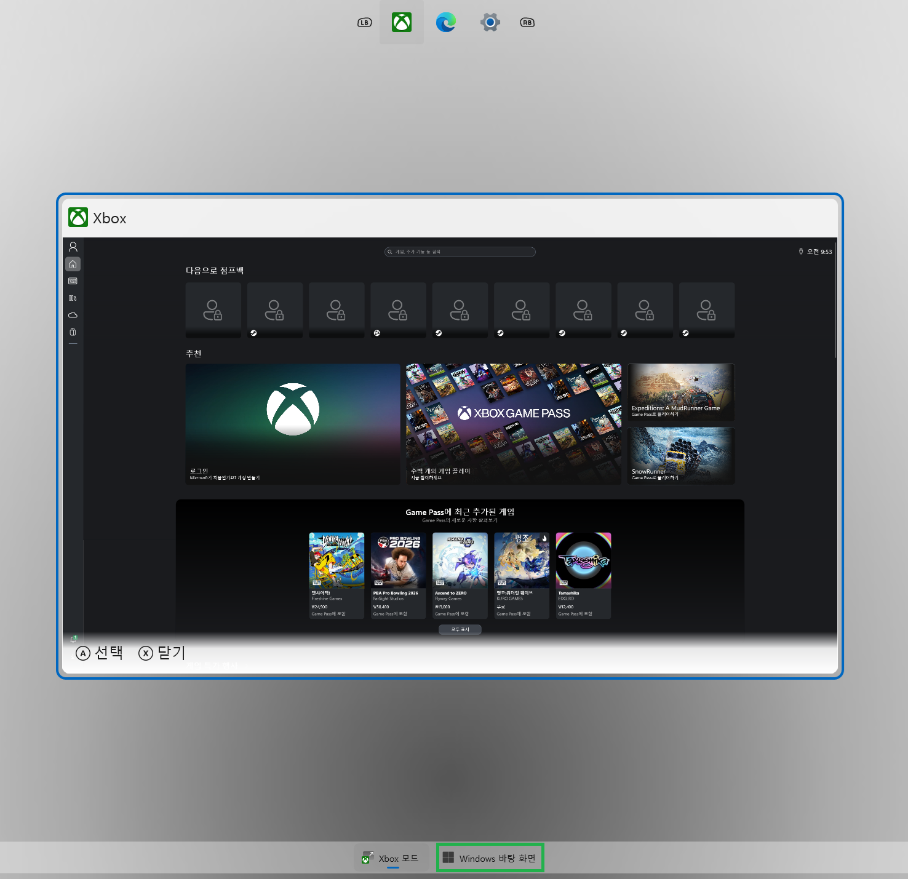Open the Tamashika game tile
Screen dimensions: 908x879
pyautogui.click(x=583, y=576)
